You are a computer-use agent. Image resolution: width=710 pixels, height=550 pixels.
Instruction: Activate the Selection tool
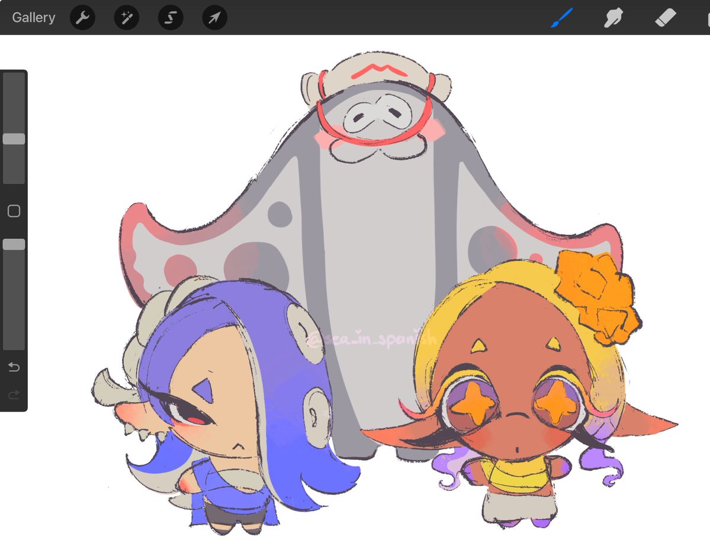point(171,18)
